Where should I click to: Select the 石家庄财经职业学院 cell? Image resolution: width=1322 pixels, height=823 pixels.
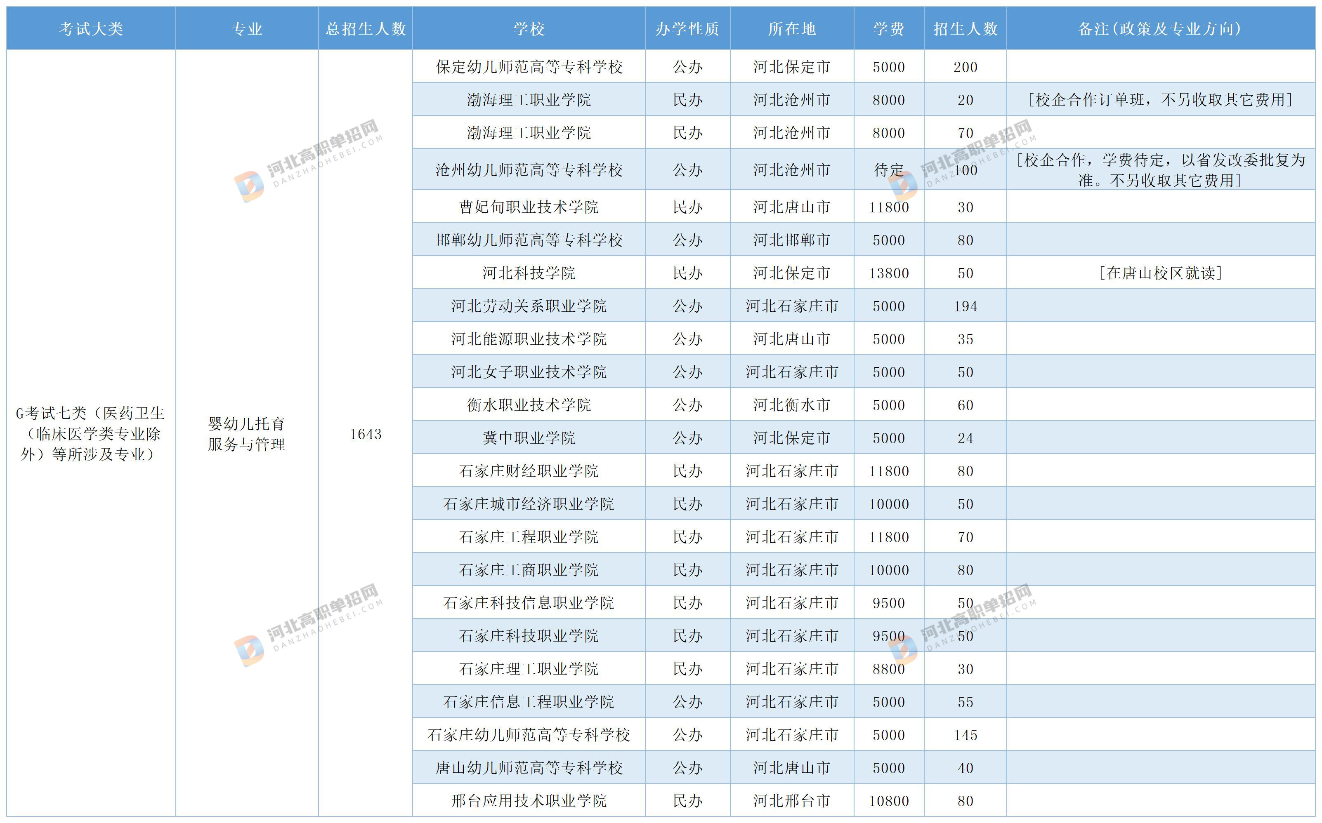click(529, 470)
